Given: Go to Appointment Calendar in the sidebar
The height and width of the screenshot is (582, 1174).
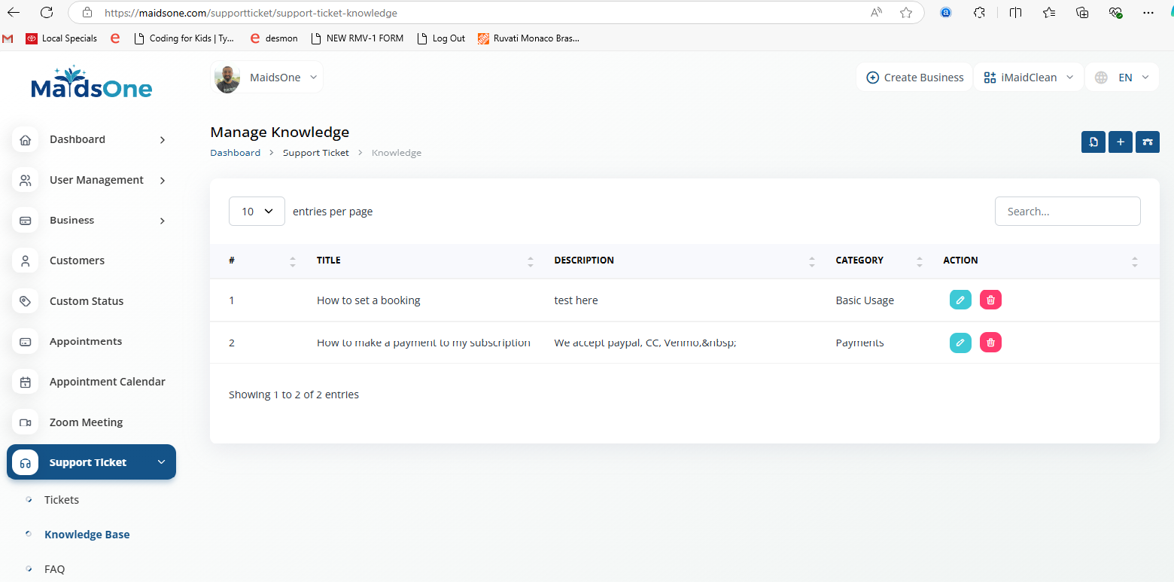Looking at the screenshot, I should [107, 382].
